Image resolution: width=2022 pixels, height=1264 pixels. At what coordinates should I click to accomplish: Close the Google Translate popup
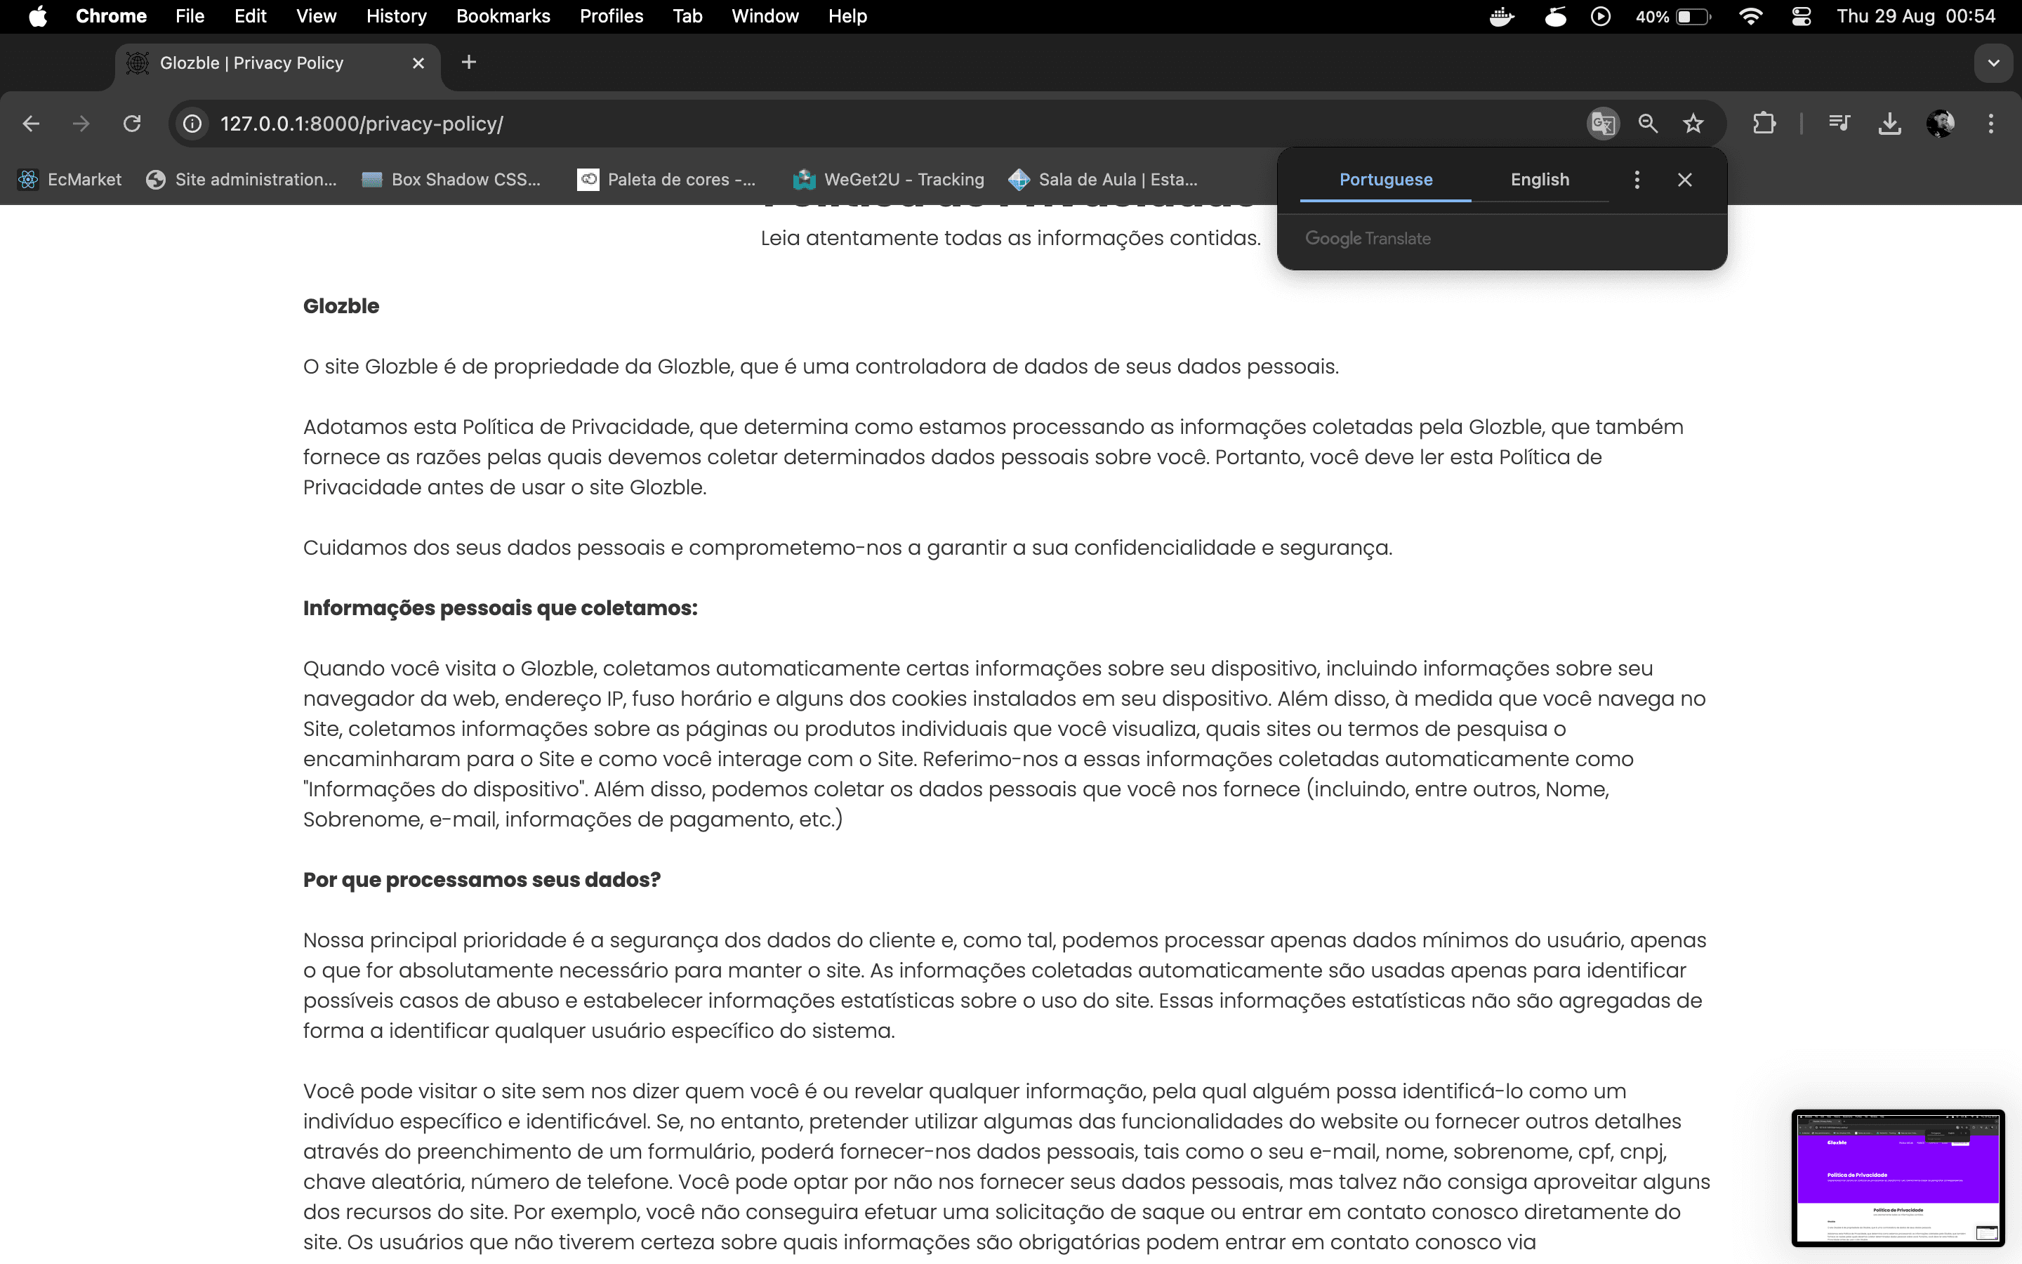point(1684,180)
